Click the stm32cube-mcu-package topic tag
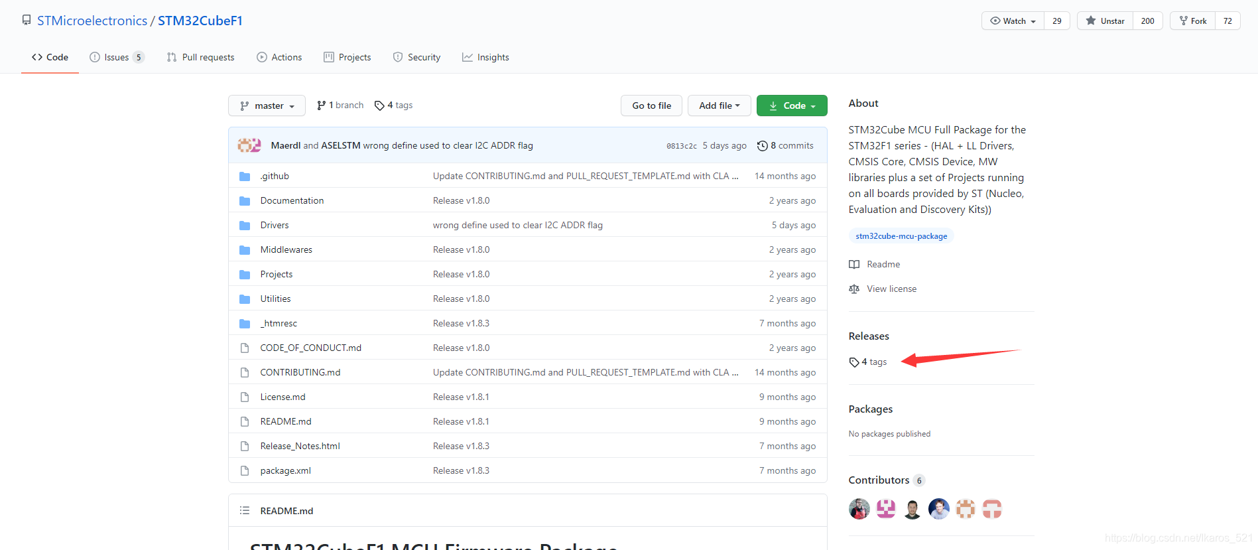The width and height of the screenshot is (1258, 550). pos(901,236)
